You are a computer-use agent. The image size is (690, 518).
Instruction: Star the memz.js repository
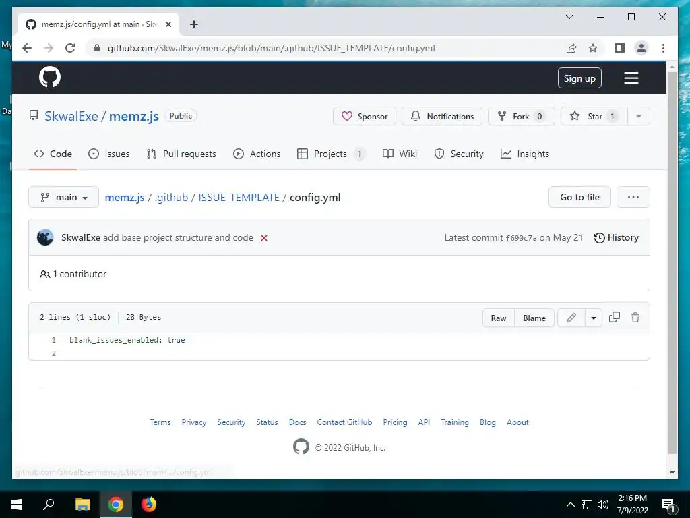click(594, 116)
